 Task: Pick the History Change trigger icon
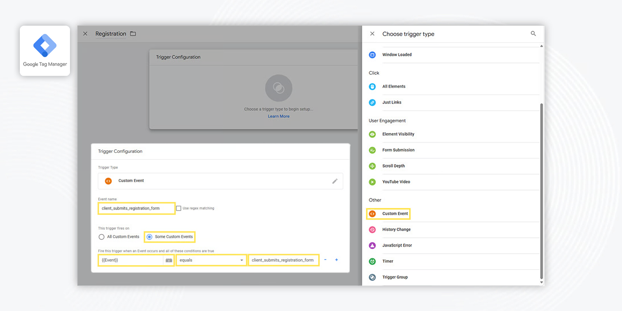pyautogui.click(x=372, y=230)
